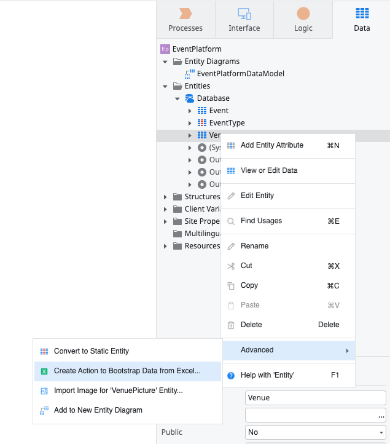The width and height of the screenshot is (390, 444).
Task: Choose Import Image for 'VenuePicture' Entity
Action: point(128,390)
